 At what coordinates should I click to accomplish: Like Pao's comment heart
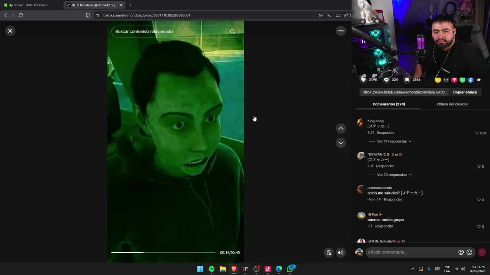(x=479, y=226)
